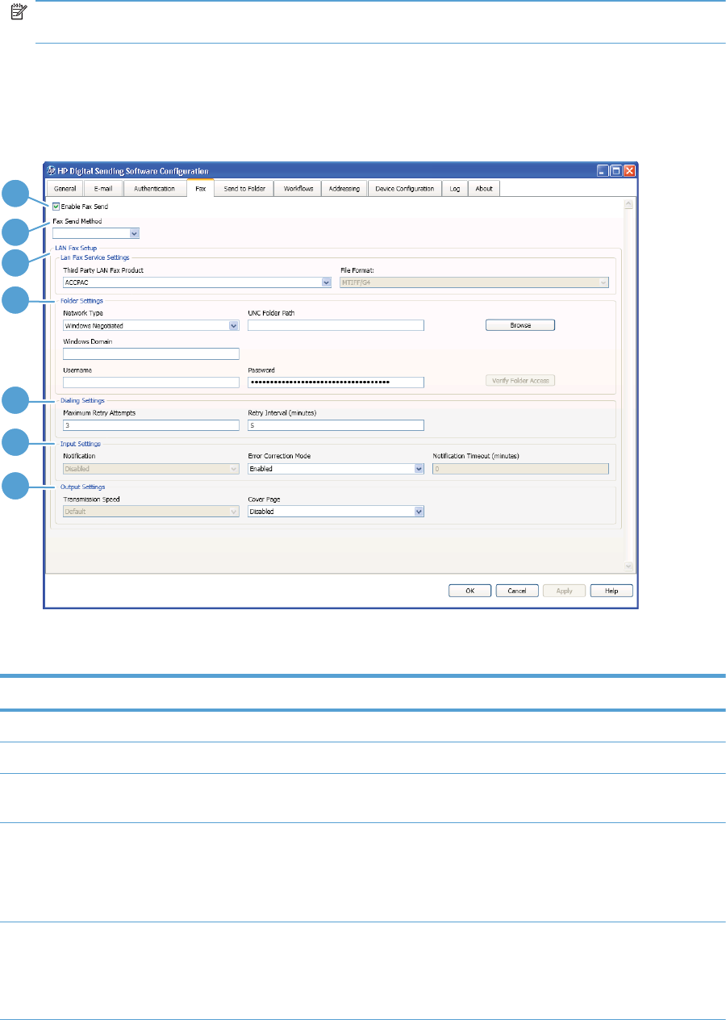Viewport: 726px width, 1020px height.
Task: Expand Error Correction Mode dropdown
Action: 336,468
